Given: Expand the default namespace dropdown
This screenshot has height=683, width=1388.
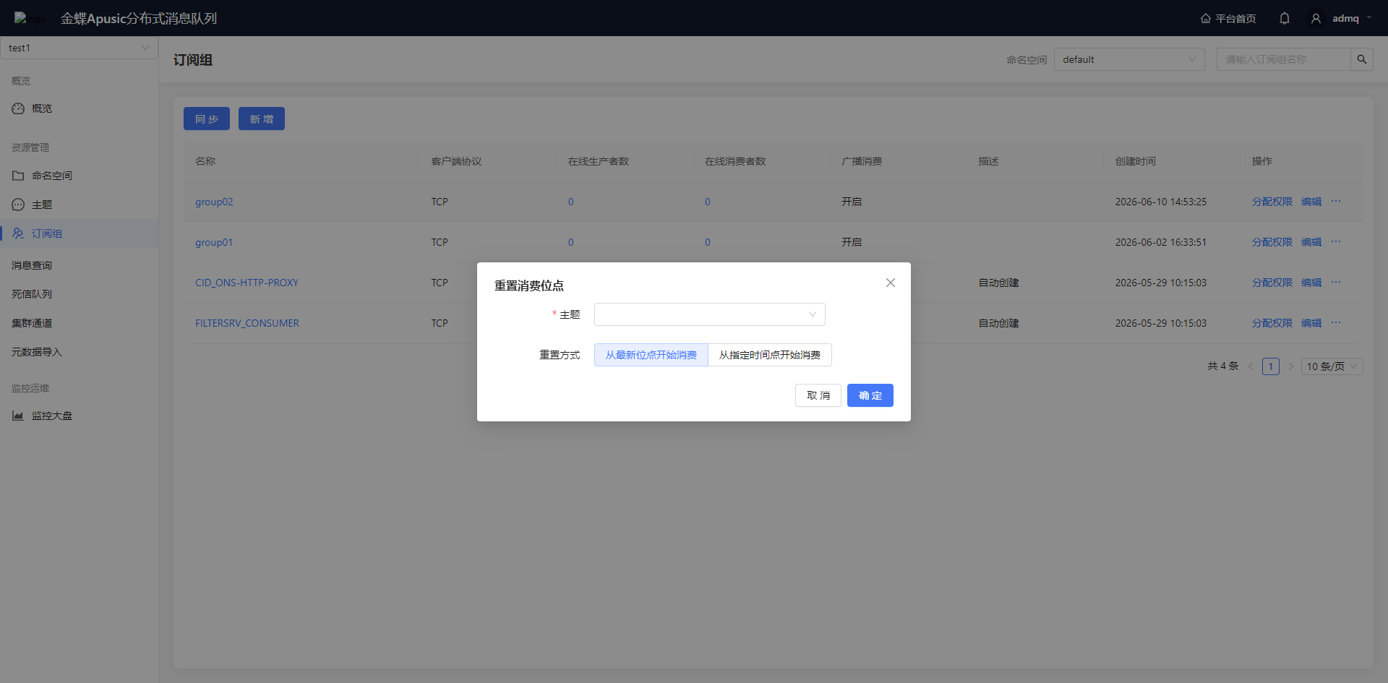Looking at the screenshot, I should (1129, 59).
